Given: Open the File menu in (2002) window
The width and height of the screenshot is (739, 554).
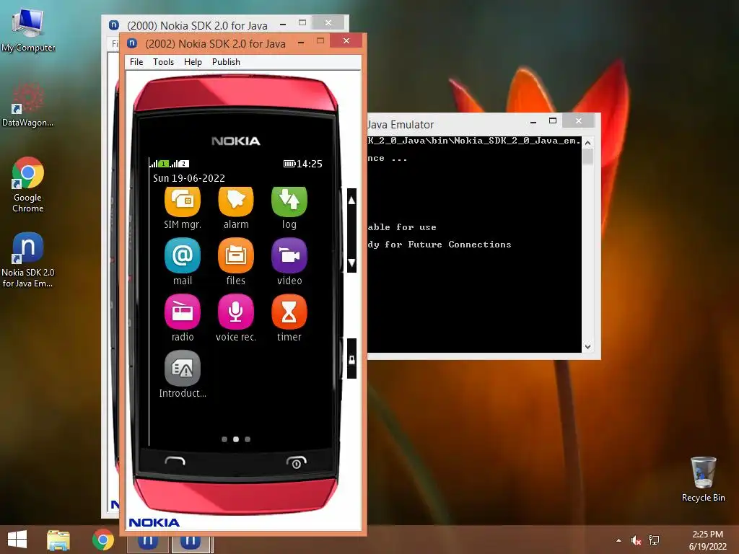Looking at the screenshot, I should (x=136, y=62).
